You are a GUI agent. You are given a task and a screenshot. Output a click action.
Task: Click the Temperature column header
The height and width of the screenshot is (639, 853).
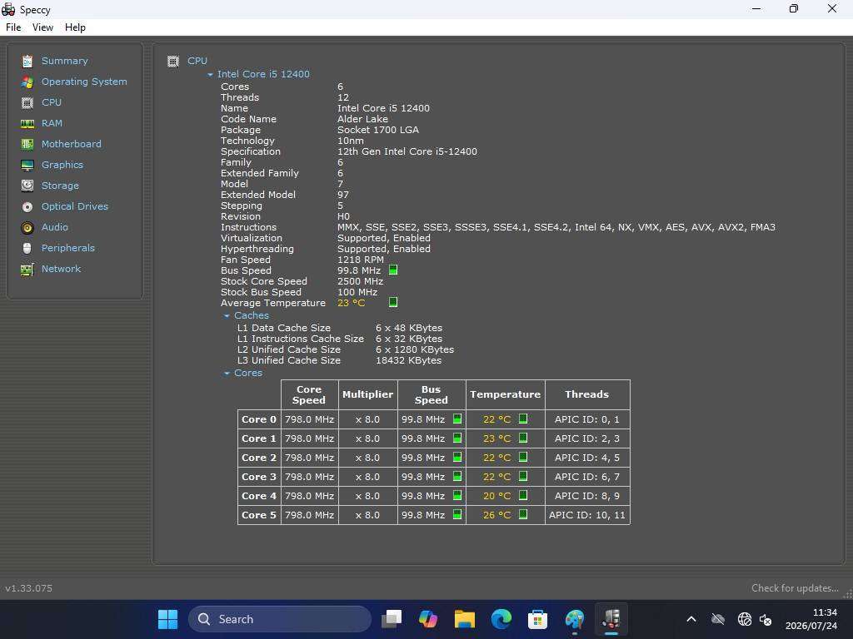tap(506, 394)
